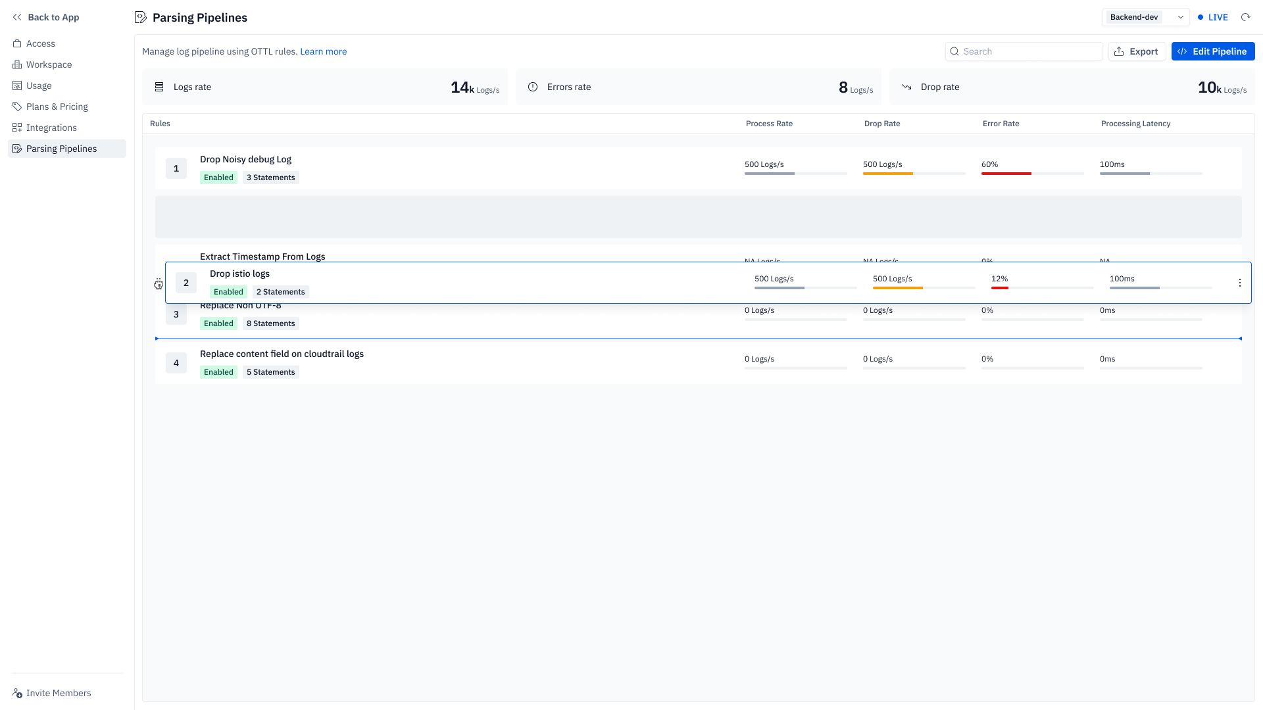Click rule number 1 badge
Image resolution: width=1263 pixels, height=710 pixels.
[176, 168]
